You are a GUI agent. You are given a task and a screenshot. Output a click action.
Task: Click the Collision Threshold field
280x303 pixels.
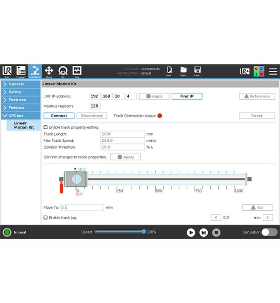(122, 147)
